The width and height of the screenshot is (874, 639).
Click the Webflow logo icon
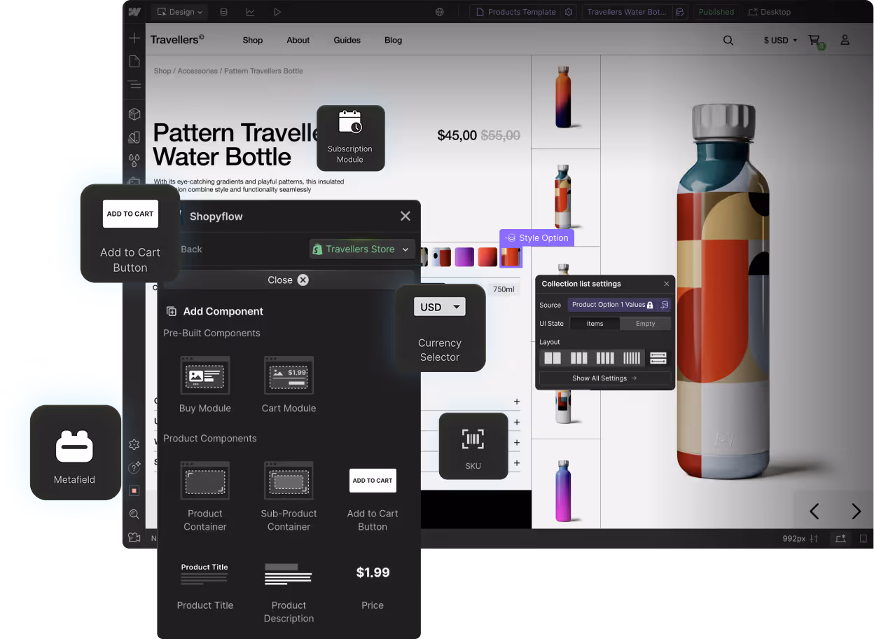point(135,12)
